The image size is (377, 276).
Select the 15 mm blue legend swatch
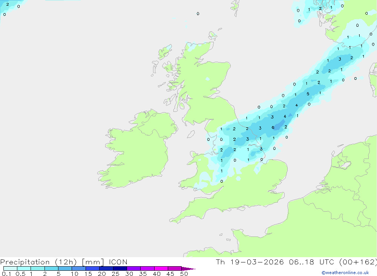click(92, 268)
